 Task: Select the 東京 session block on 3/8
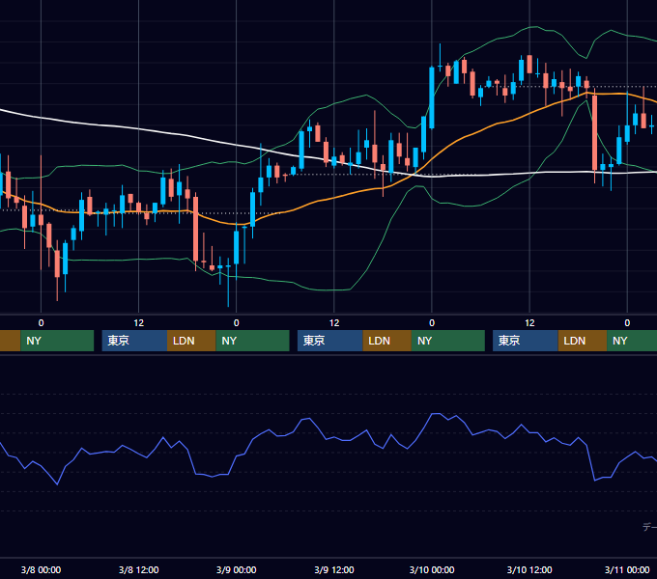(x=134, y=341)
